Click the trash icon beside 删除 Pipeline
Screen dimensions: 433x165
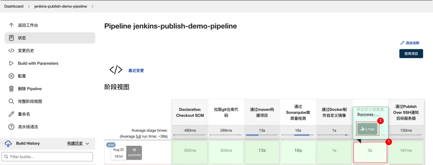coord(11,89)
